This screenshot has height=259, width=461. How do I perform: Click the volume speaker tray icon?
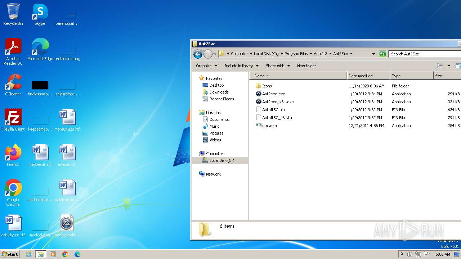[x=409, y=254]
